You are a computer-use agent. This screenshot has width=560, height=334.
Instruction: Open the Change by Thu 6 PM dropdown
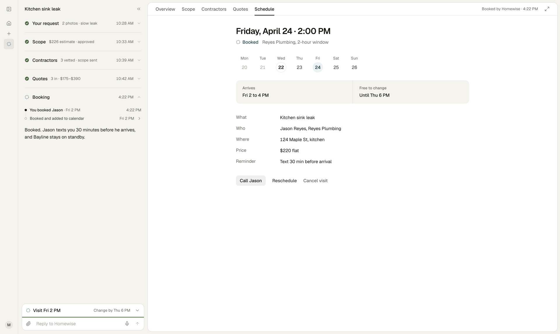click(137, 310)
